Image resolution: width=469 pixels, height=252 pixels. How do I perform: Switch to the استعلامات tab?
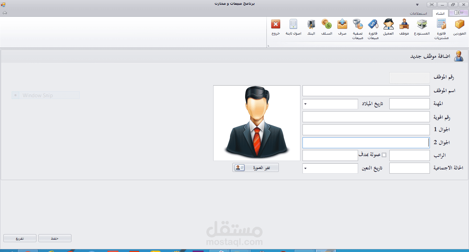(x=418, y=13)
